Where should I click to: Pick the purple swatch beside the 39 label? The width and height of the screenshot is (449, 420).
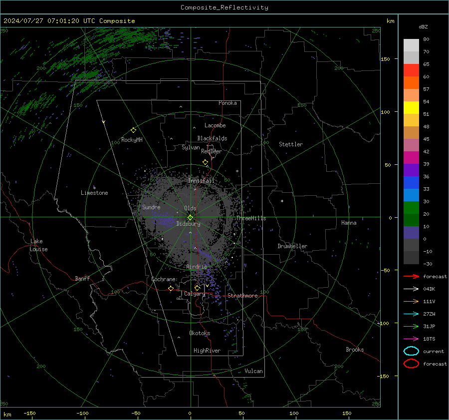click(411, 170)
